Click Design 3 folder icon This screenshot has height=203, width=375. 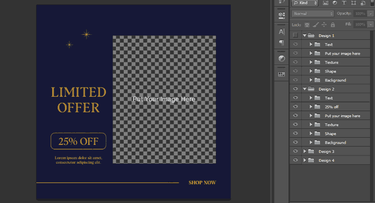point(311,152)
